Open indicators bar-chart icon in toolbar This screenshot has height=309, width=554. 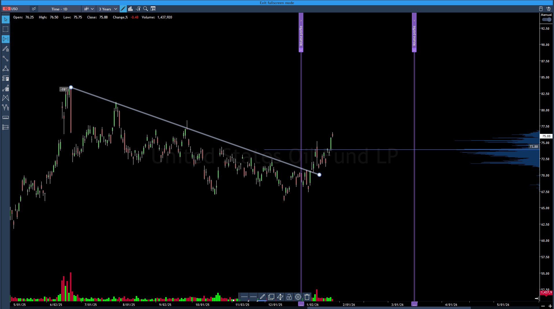click(131, 9)
